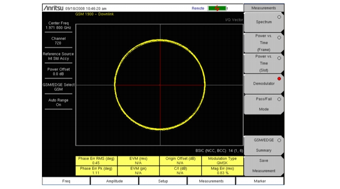Click the Reference Source setting

(x=58, y=56)
